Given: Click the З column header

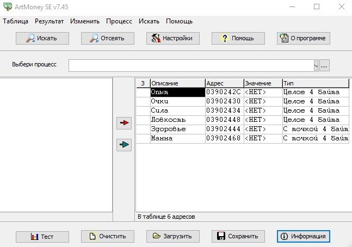Looking at the screenshot, I should point(143,83).
